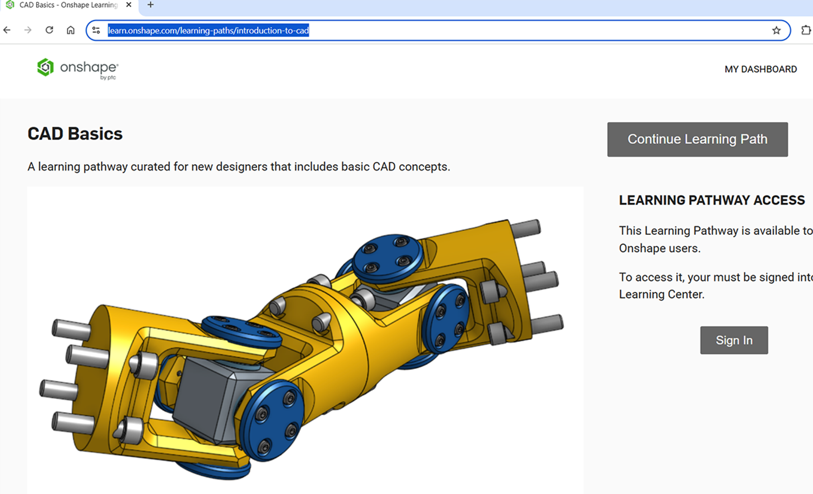This screenshot has width=813, height=494.
Task: Click the universal joint CAD model image
Action: pyautogui.click(x=305, y=341)
